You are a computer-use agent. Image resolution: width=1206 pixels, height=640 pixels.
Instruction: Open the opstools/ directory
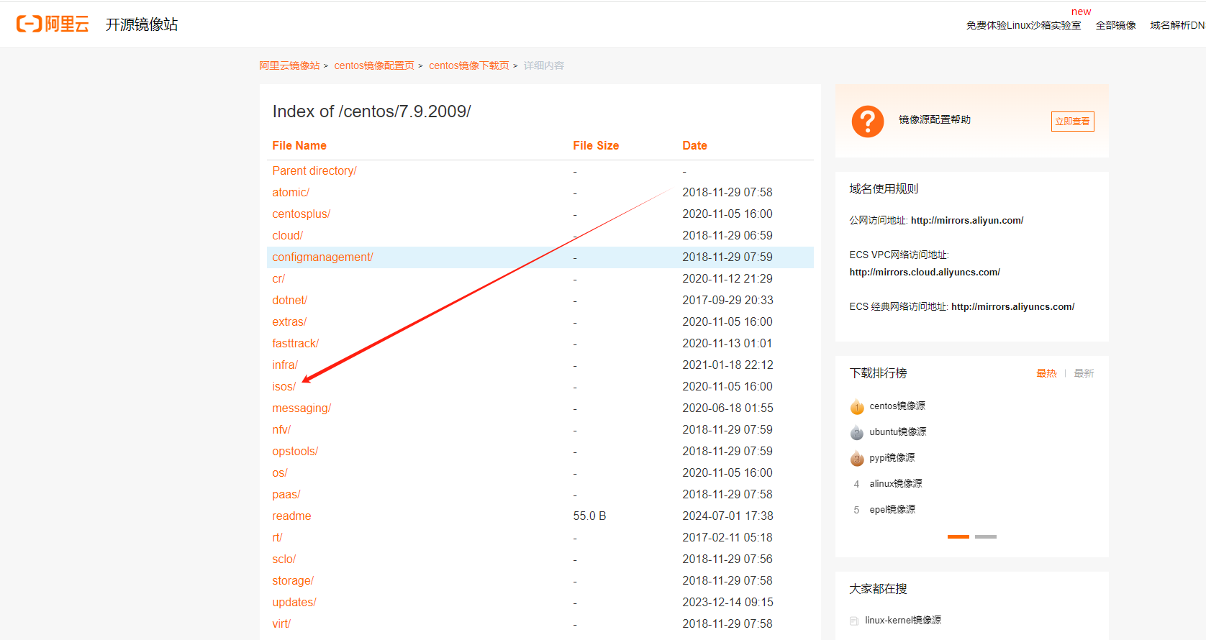point(295,451)
